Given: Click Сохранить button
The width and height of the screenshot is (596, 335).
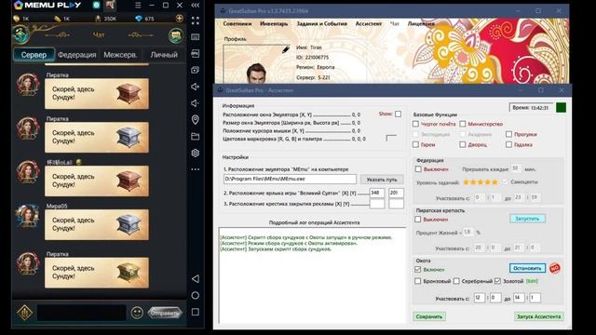Looking at the screenshot, I should [429, 316].
